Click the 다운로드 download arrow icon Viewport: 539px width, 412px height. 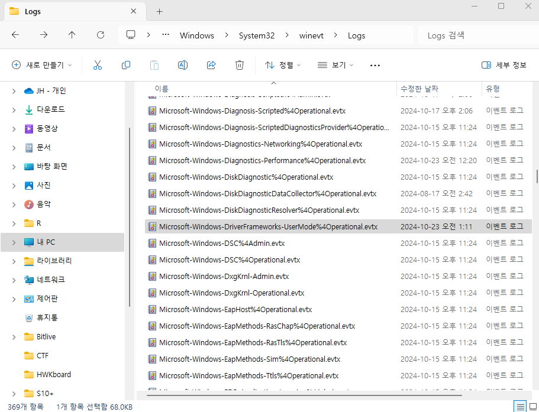point(29,110)
